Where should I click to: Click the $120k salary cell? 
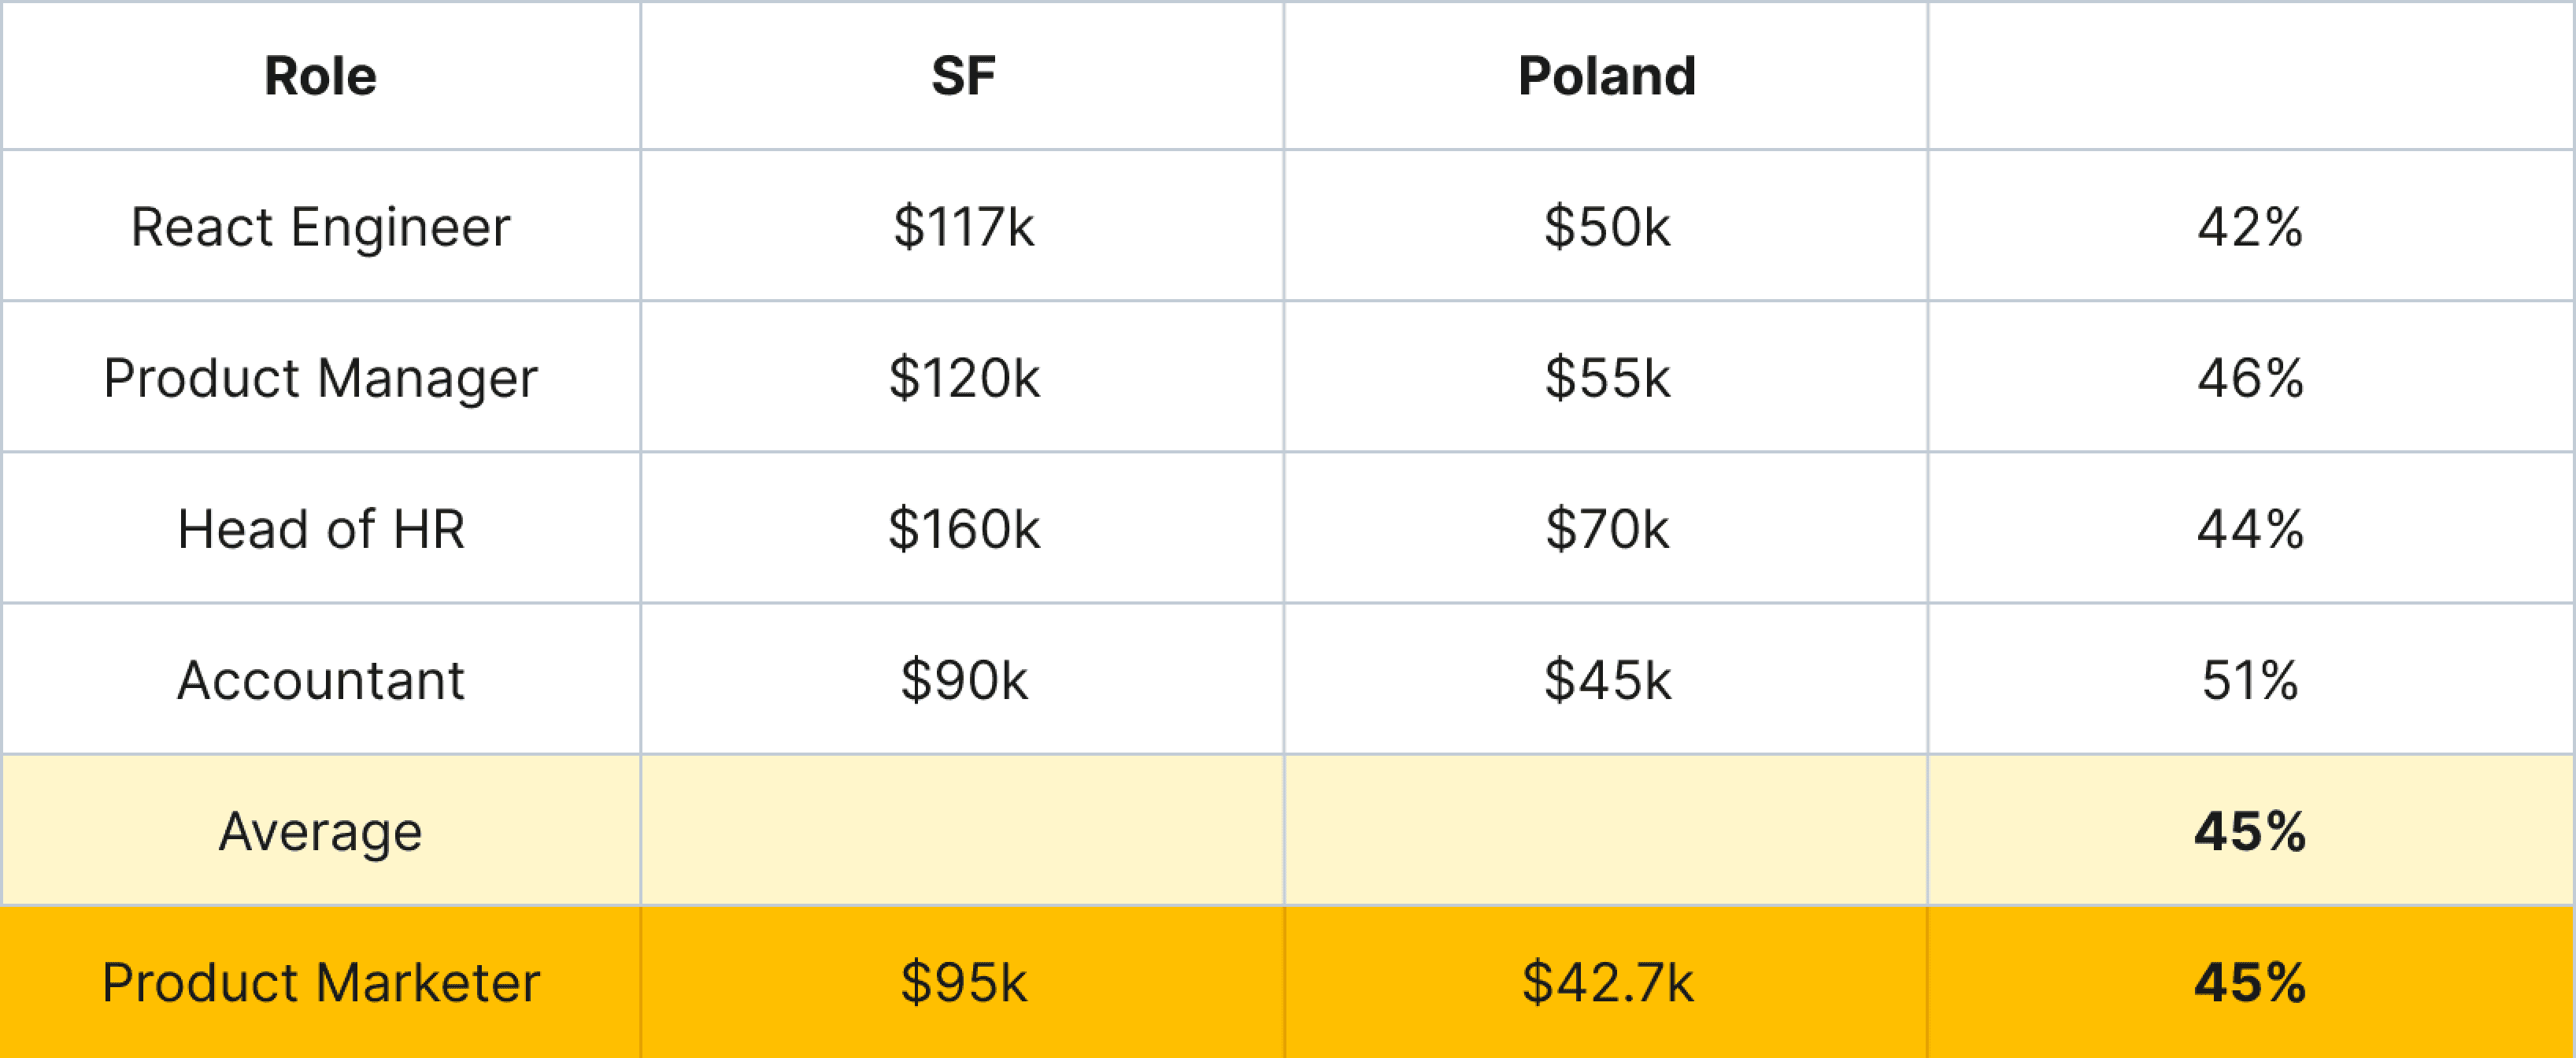(963, 377)
